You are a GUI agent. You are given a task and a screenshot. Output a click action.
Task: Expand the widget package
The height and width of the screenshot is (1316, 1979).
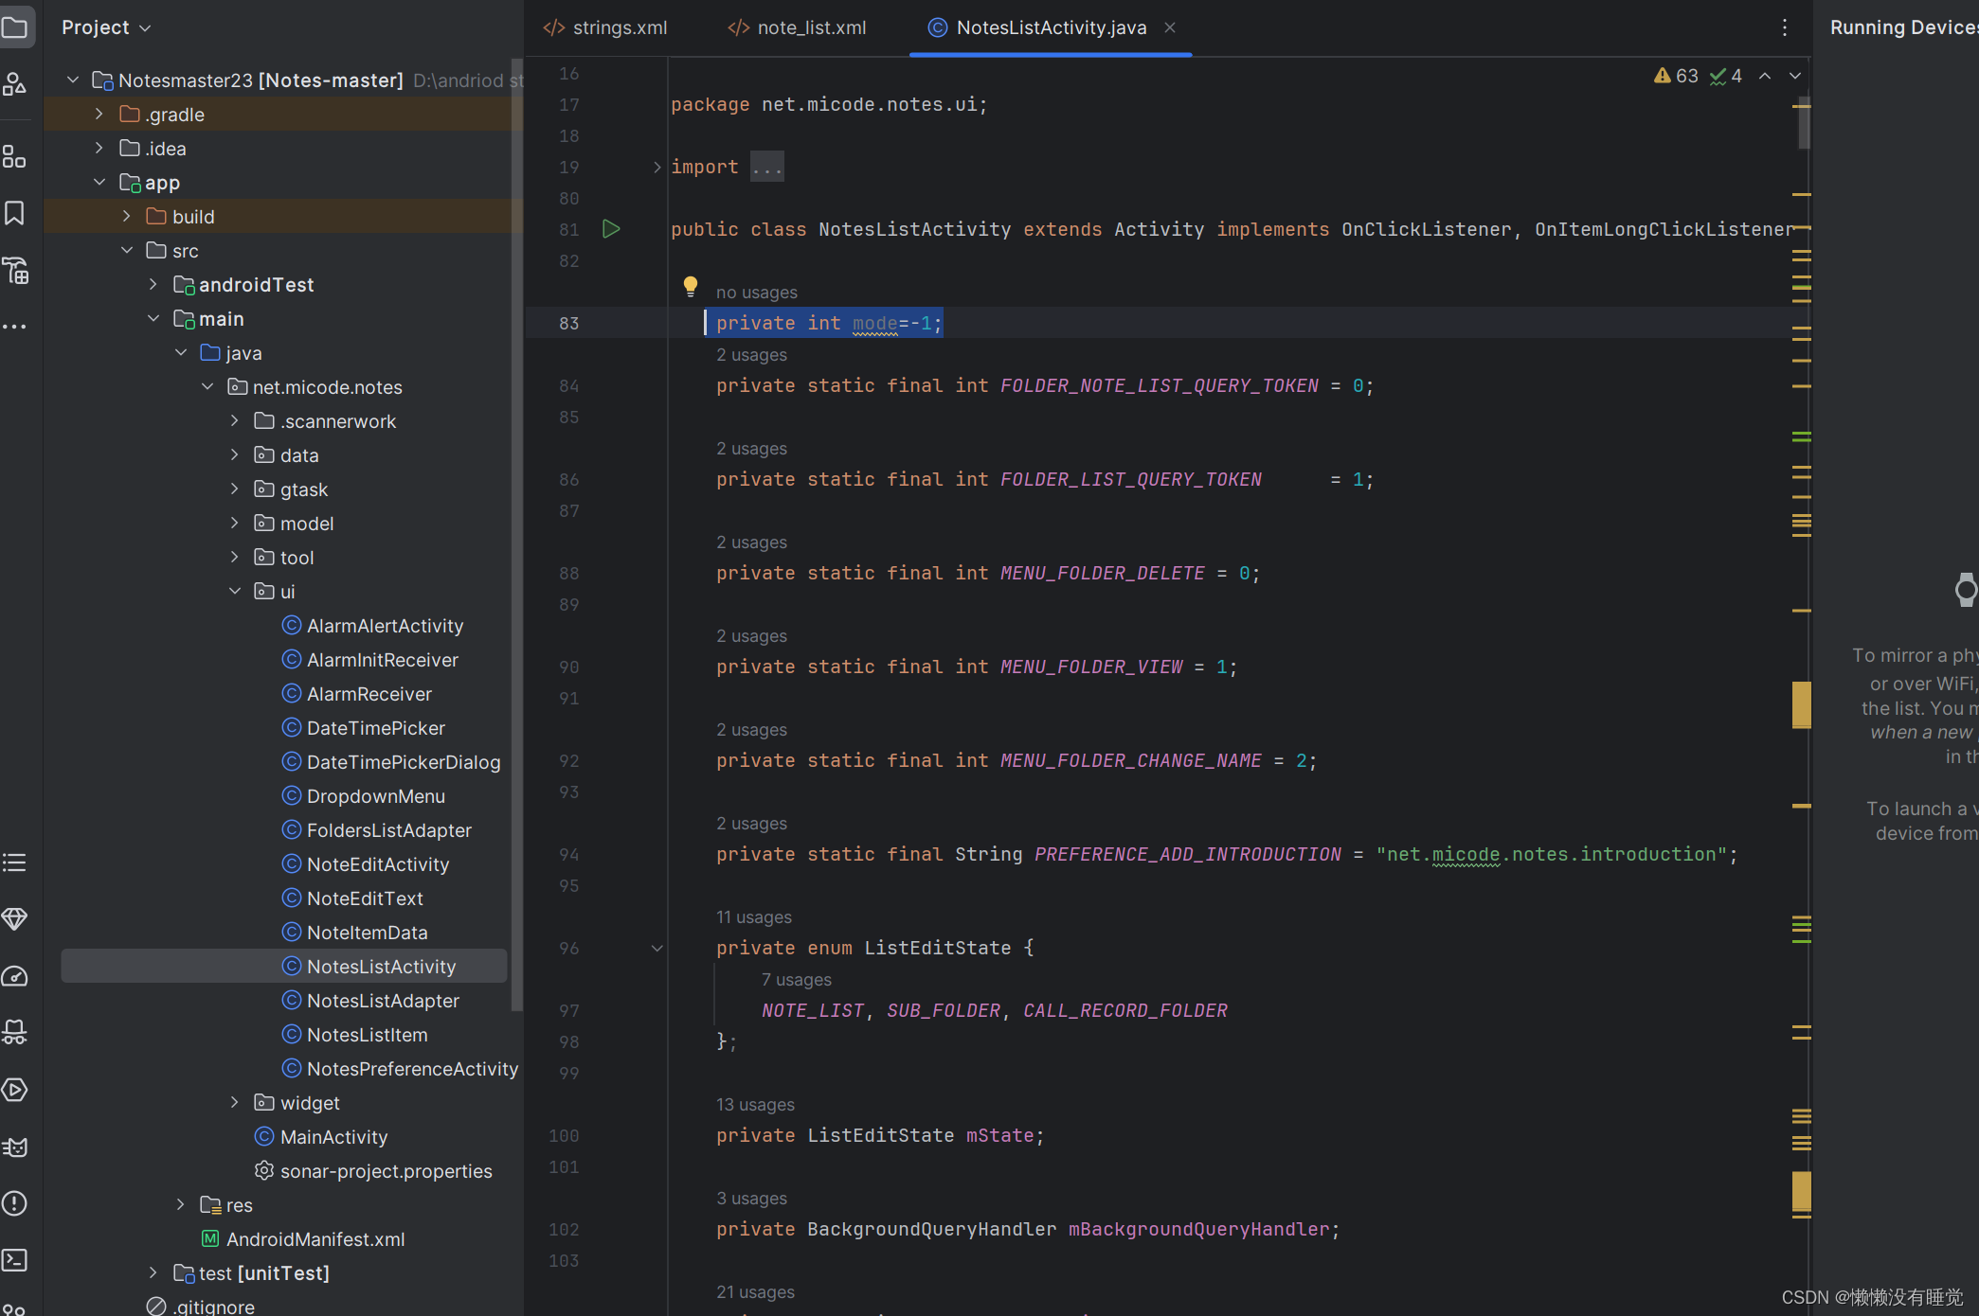(235, 1103)
